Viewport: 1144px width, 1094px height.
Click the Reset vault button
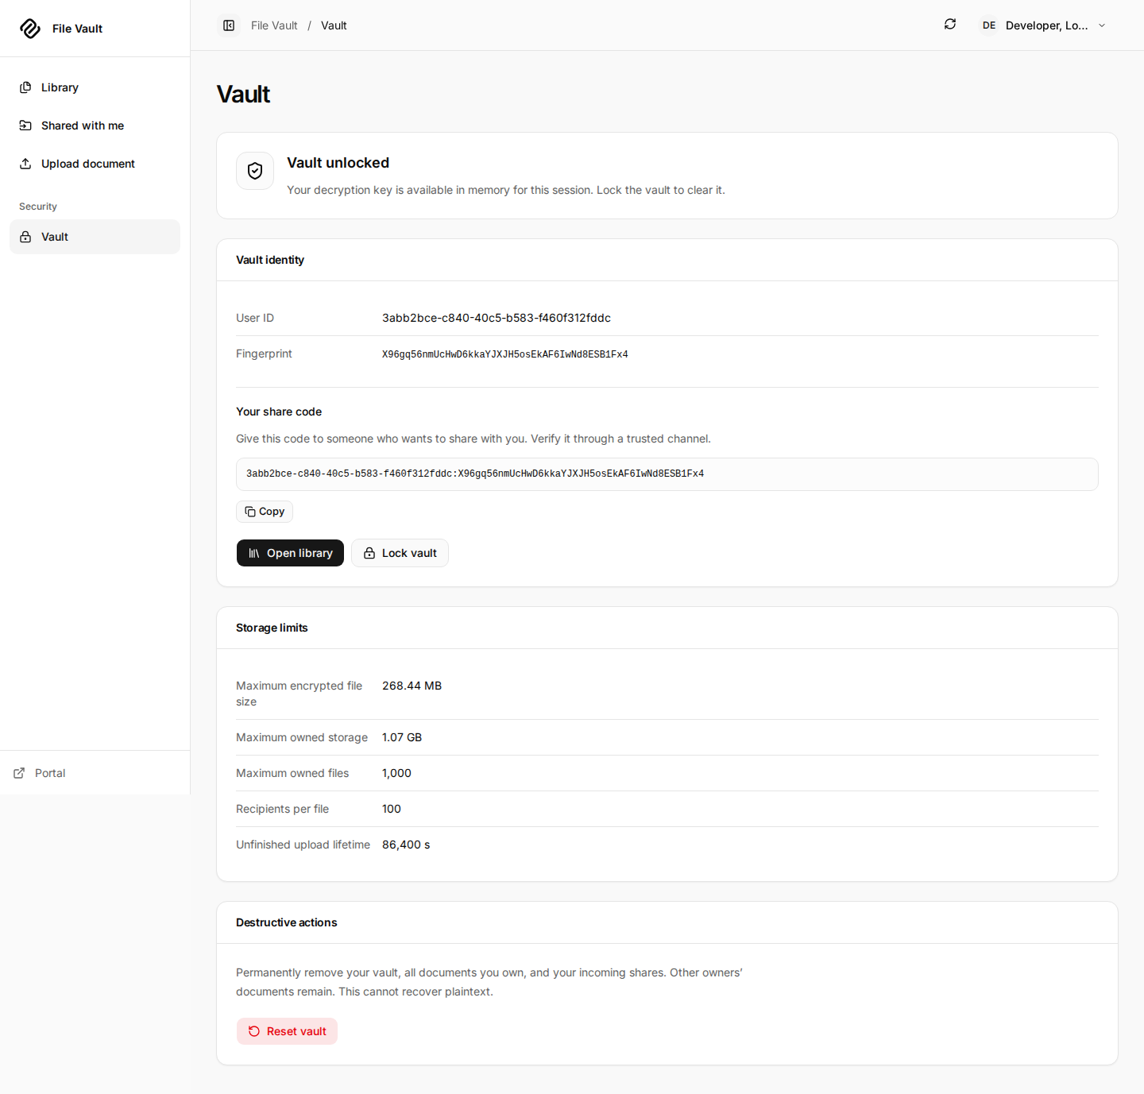pos(287,1031)
